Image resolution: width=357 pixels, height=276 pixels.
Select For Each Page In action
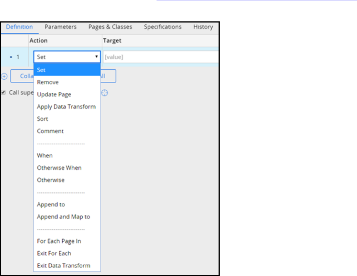point(67,241)
